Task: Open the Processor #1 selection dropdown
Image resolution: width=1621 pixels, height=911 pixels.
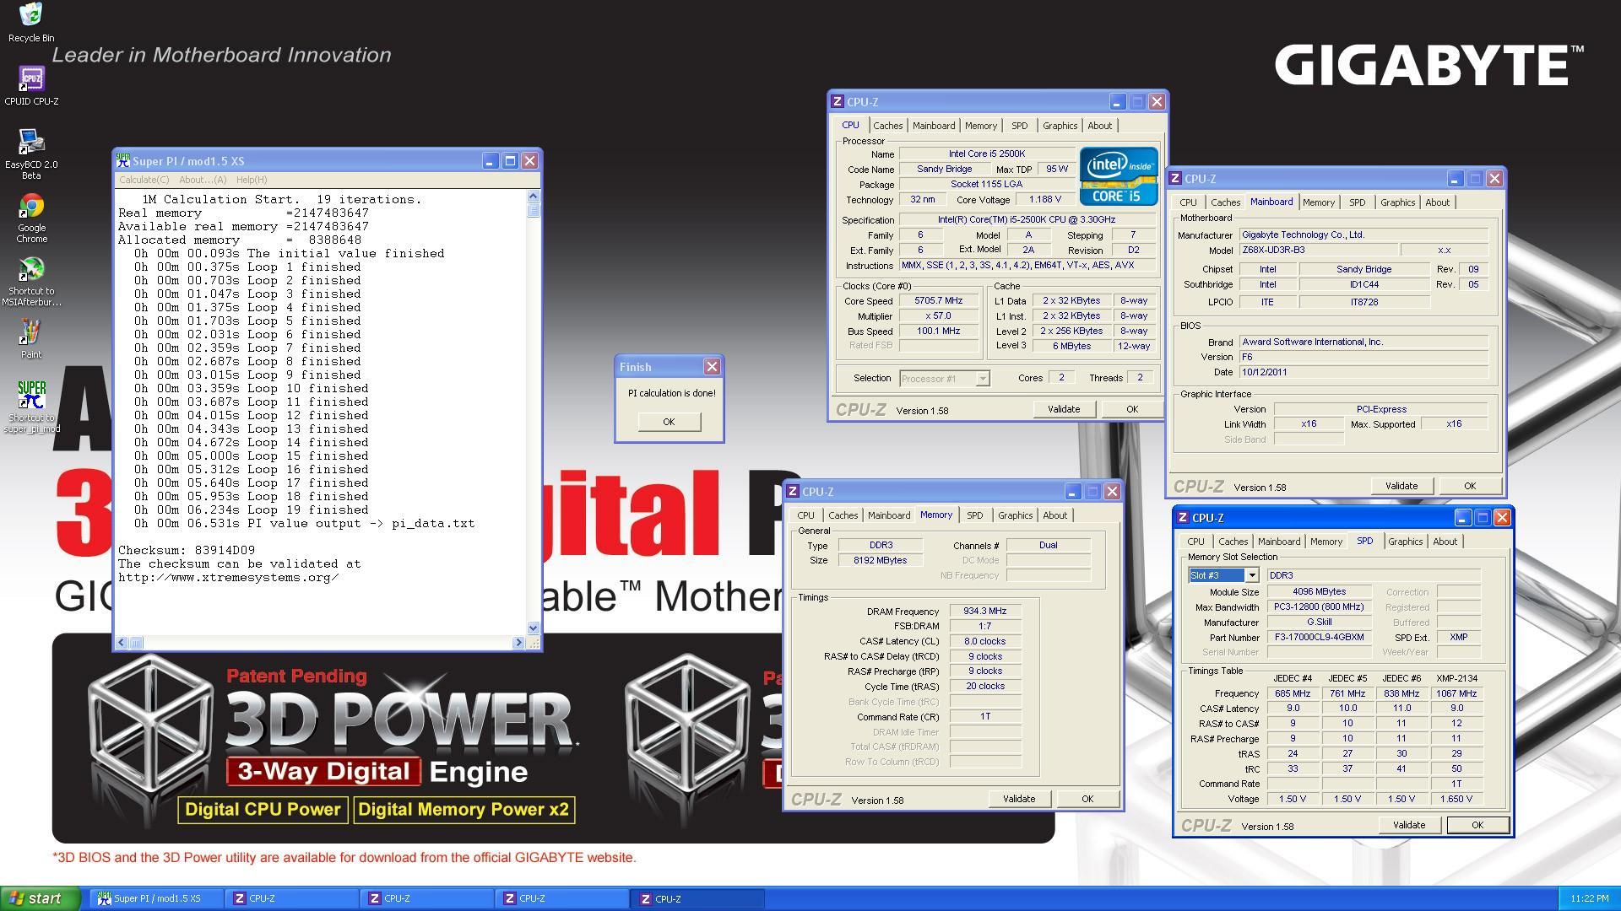Action: 982,378
